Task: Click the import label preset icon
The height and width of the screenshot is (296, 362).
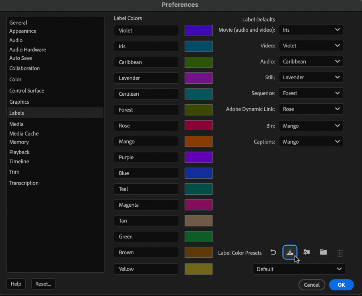Action: pos(306,252)
